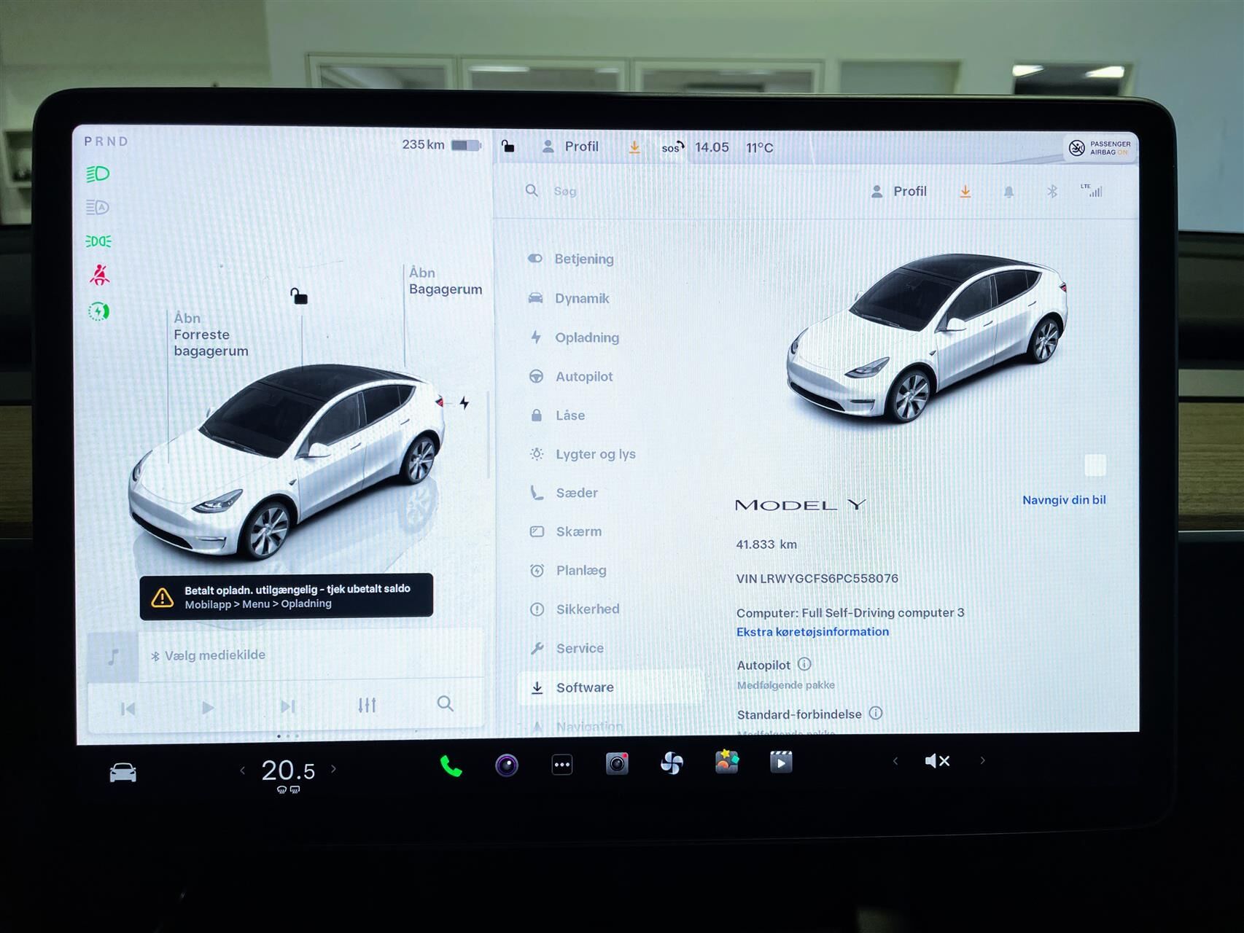Open Bluetooth settings icon

(1051, 192)
